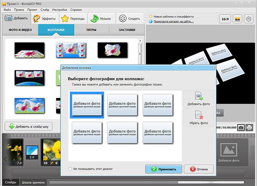Open the Правка menu
Viewport: 257px width, 186px height.
coord(19,10)
